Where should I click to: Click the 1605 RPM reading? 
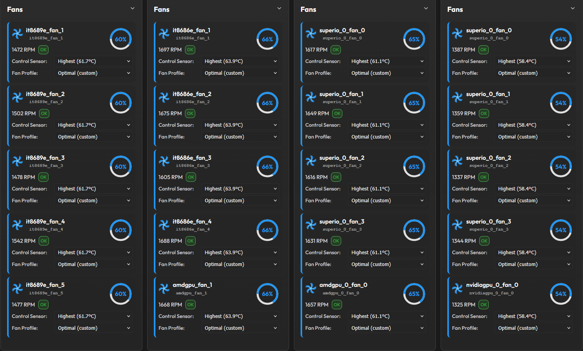click(x=170, y=177)
